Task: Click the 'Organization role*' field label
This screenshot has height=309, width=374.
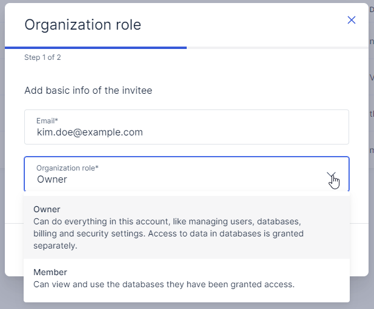Action: point(67,168)
